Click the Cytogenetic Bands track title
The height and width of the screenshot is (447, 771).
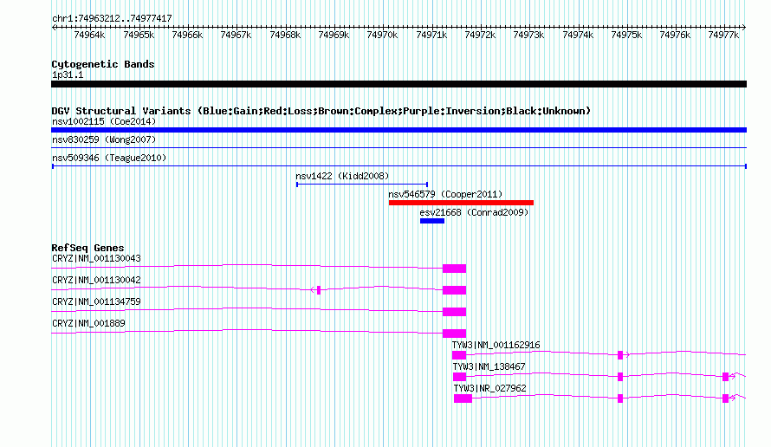pyautogui.click(x=103, y=64)
